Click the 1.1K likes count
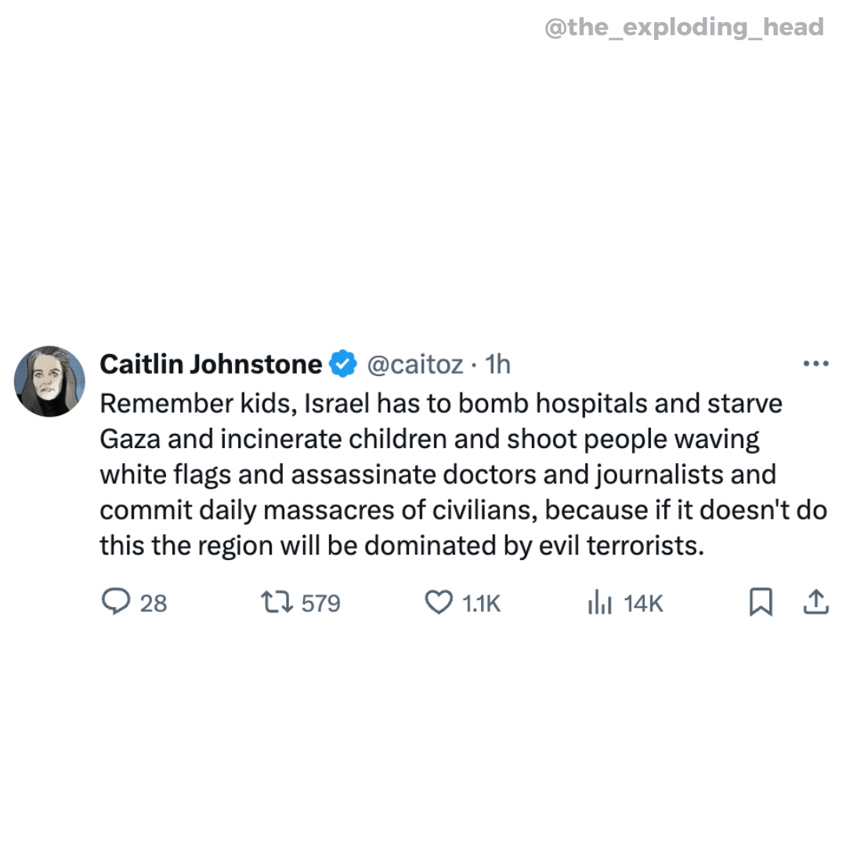 point(482,603)
